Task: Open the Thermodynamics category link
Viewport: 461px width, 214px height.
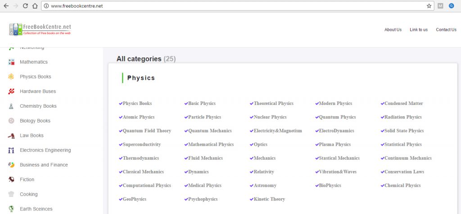Action: [x=140, y=158]
